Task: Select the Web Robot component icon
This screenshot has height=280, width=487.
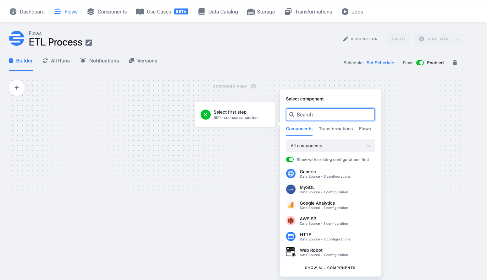Action: (291, 252)
